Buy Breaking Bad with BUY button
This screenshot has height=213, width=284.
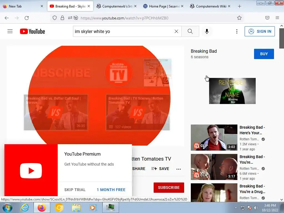coord(264,54)
